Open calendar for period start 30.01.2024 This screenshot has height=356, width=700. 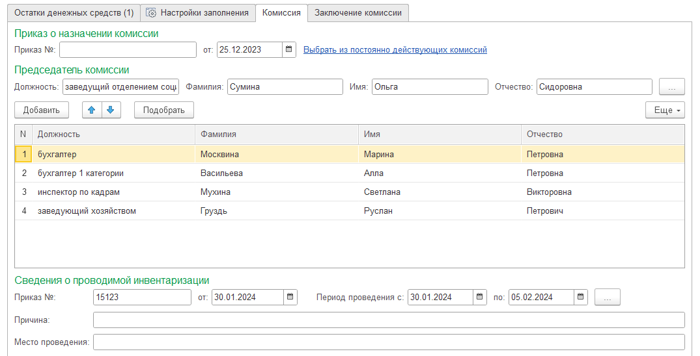click(479, 297)
